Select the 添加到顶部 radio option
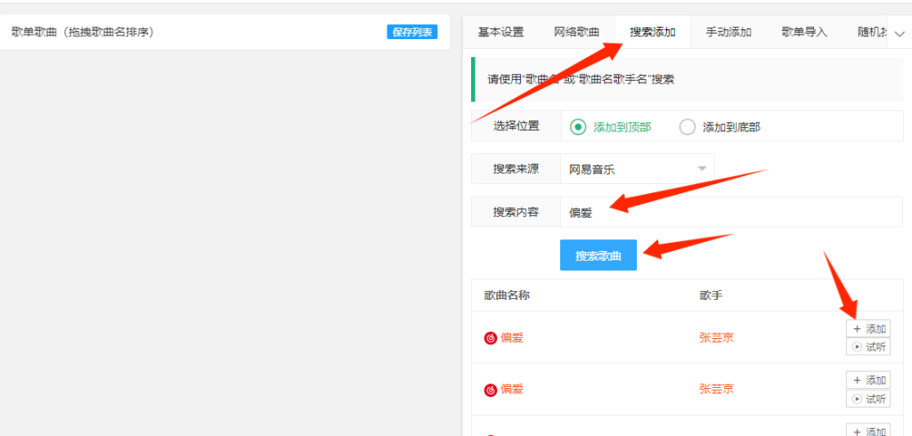Screen dimensions: 912x436 pyautogui.click(x=579, y=127)
